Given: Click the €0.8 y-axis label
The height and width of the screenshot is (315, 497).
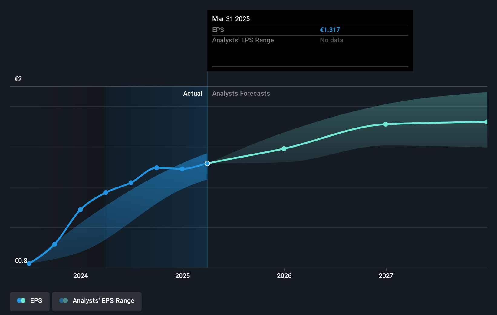Looking at the screenshot, I should pyautogui.click(x=21, y=261).
